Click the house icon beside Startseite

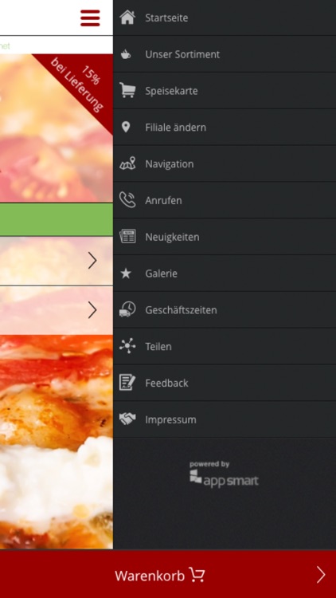pyautogui.click(x=127, y=18)
